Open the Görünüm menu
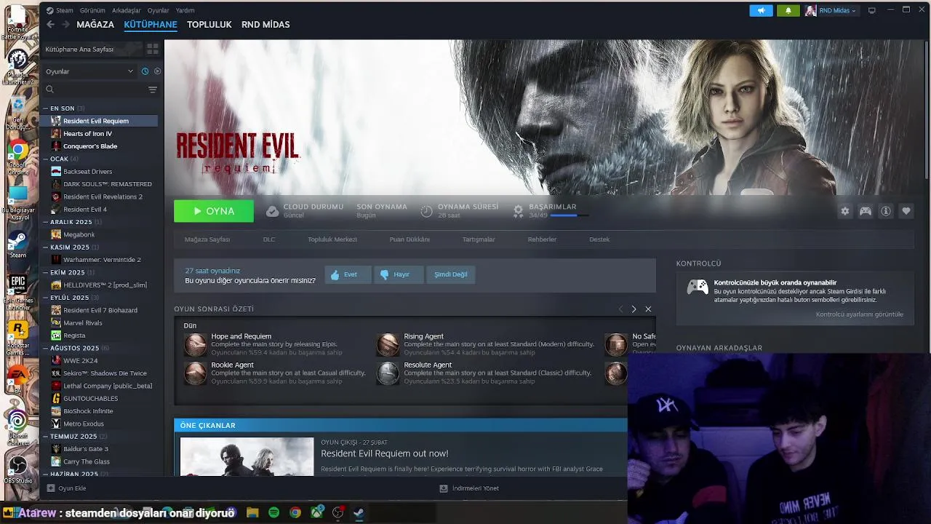The height and width of the screenshot is (524, 931). point(92,11)
